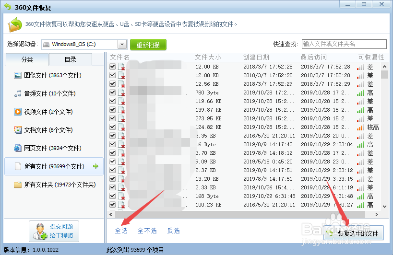This screenshot has width=393, height=255.
Task: Open the audio files music note icon
Action: (18, 93)
